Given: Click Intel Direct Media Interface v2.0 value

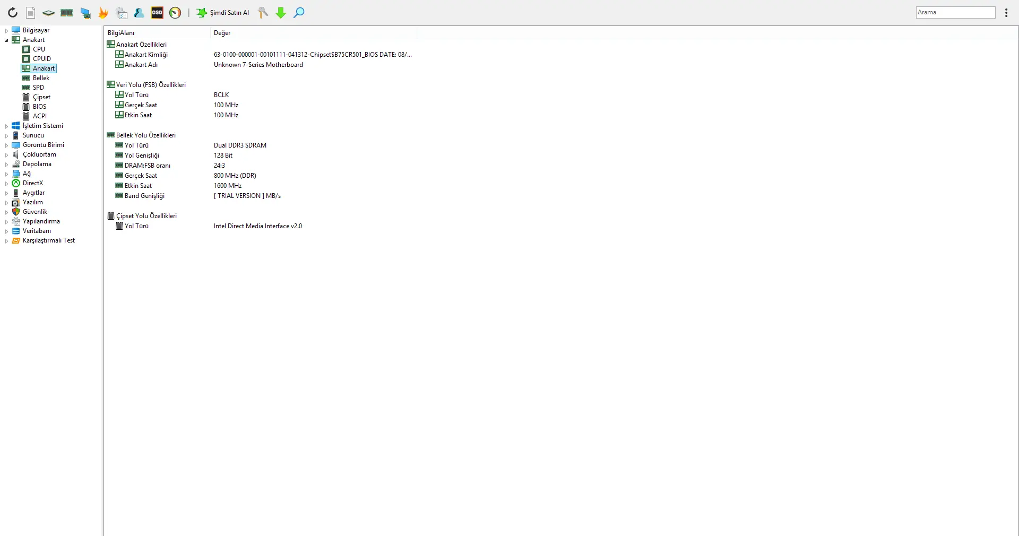Looking at the screenshot, I should [258, 226].
